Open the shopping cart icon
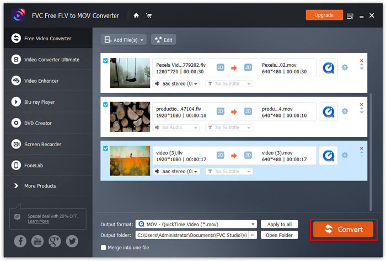The image size is (386, 261). [149, 16]
